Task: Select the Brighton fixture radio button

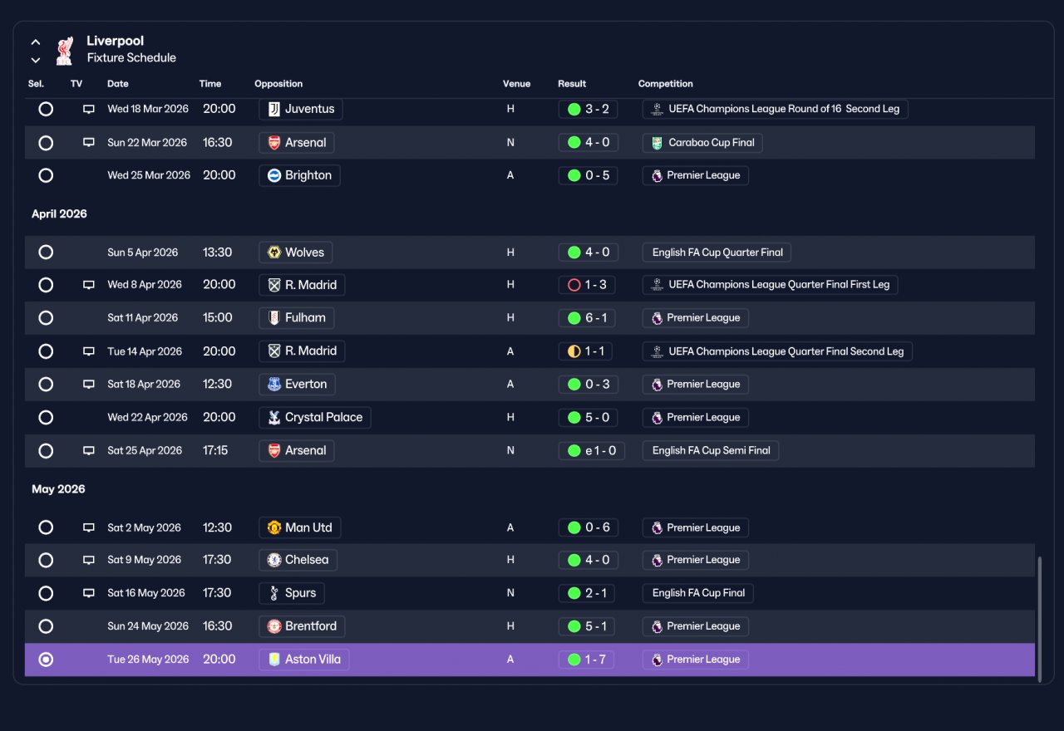Action: pos(46,175)
